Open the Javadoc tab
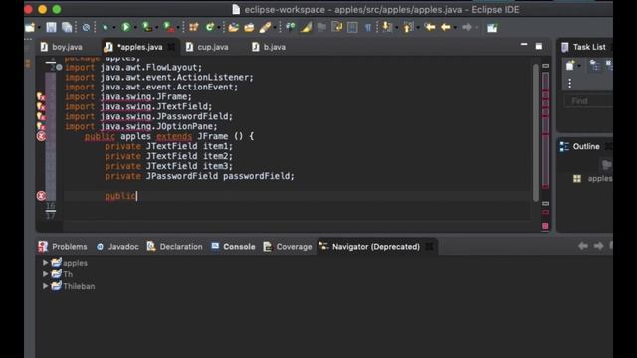 click(x=118, y=246)
